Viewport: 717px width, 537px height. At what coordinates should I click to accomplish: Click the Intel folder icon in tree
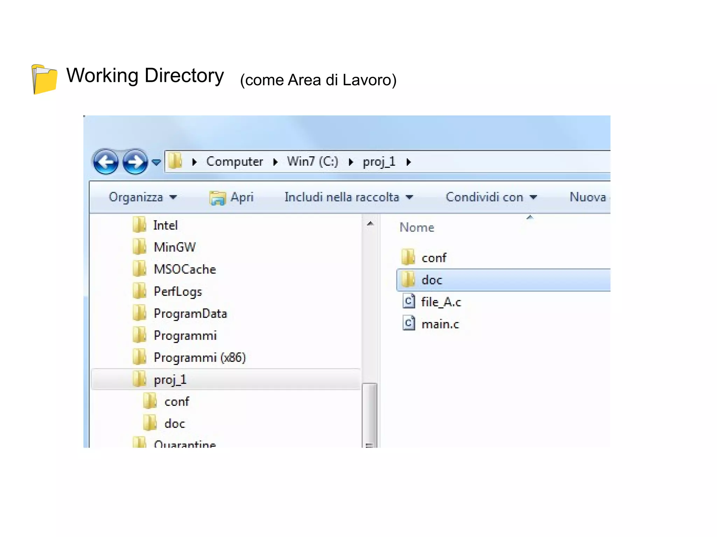[x=140, y=224]
